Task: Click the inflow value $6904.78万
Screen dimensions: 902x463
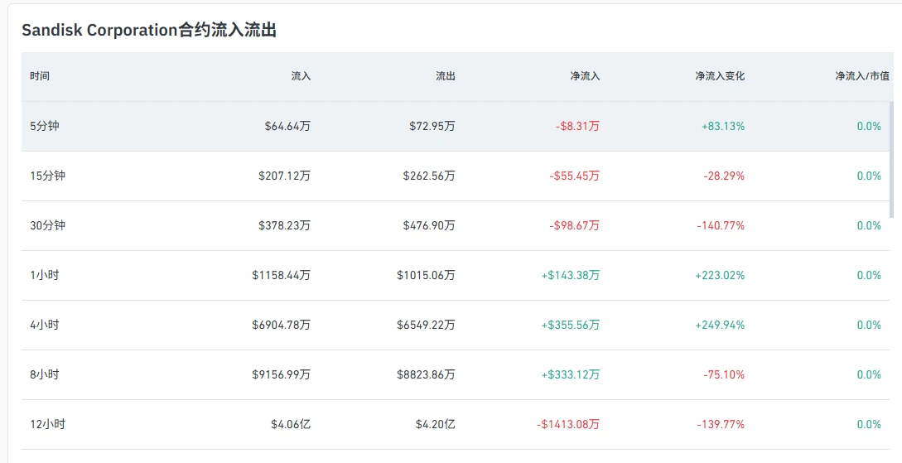Action: (282, 325)
